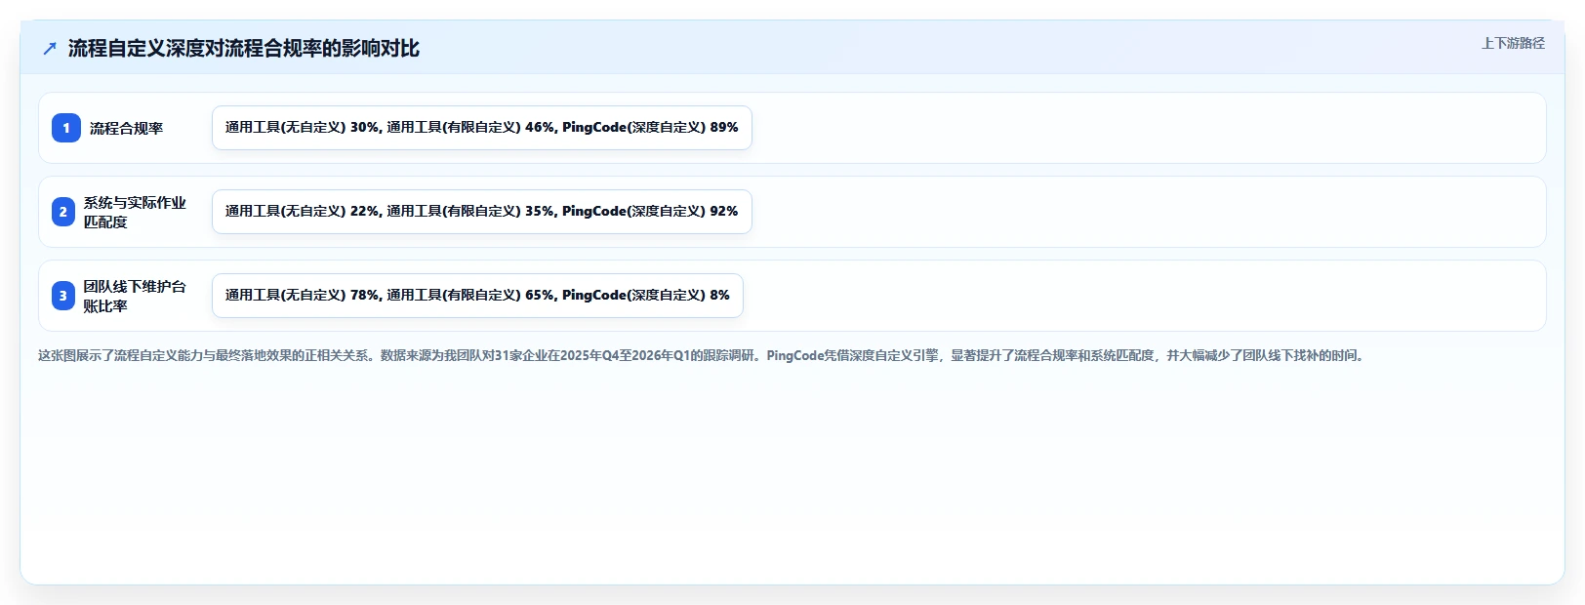
Task: Select the 流程合规率 row label
Action: tap(127, 128)
